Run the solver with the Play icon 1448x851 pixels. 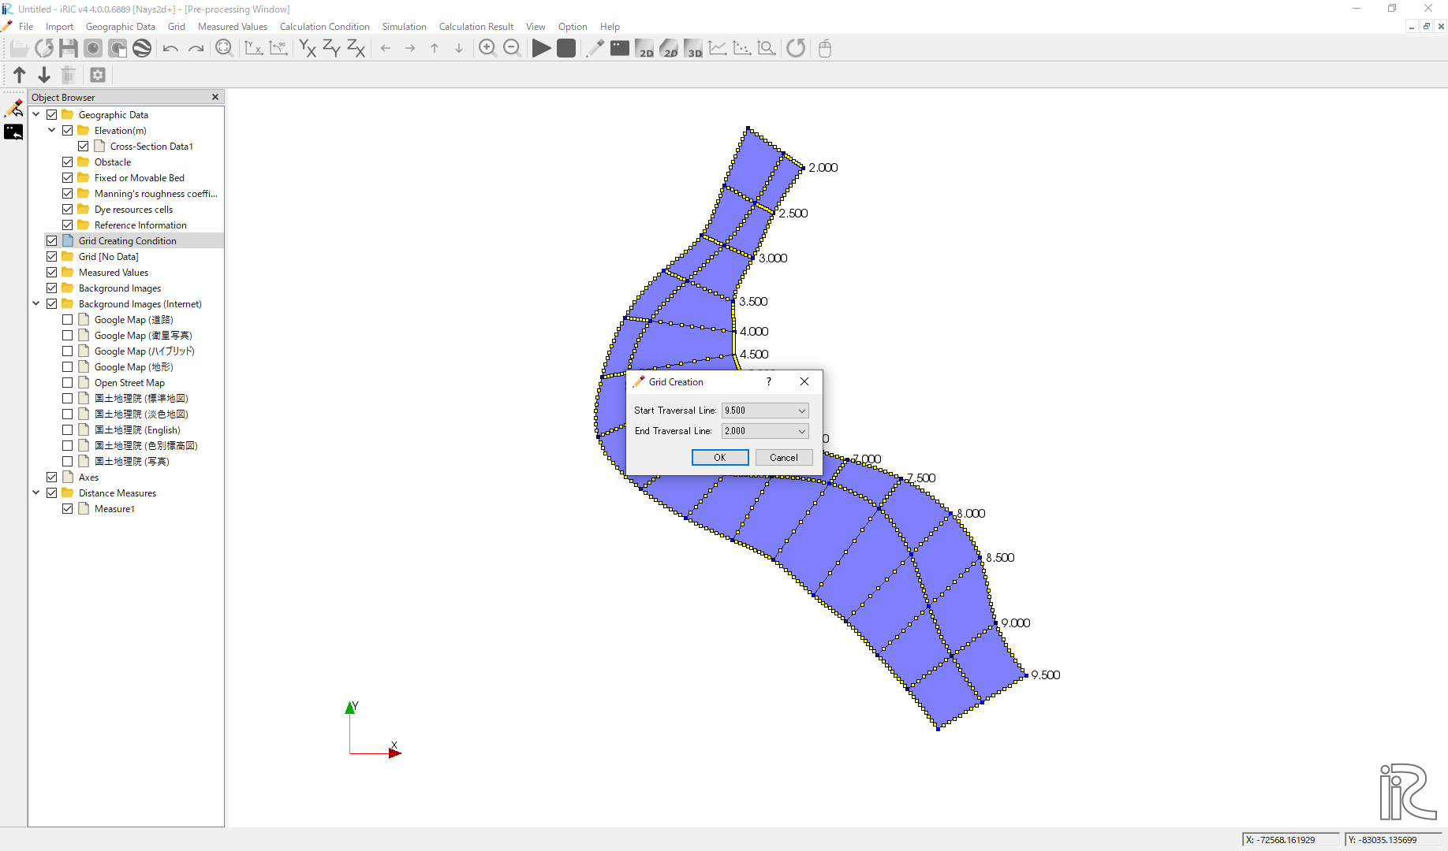pos(541,49)
